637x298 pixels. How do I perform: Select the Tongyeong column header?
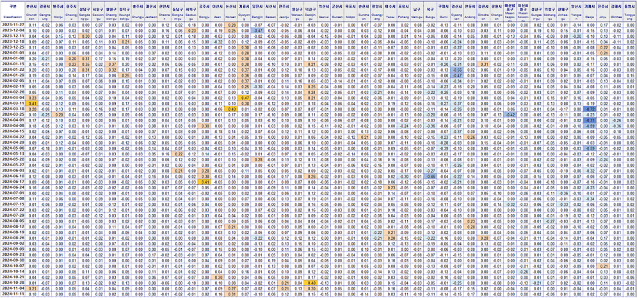630,12
